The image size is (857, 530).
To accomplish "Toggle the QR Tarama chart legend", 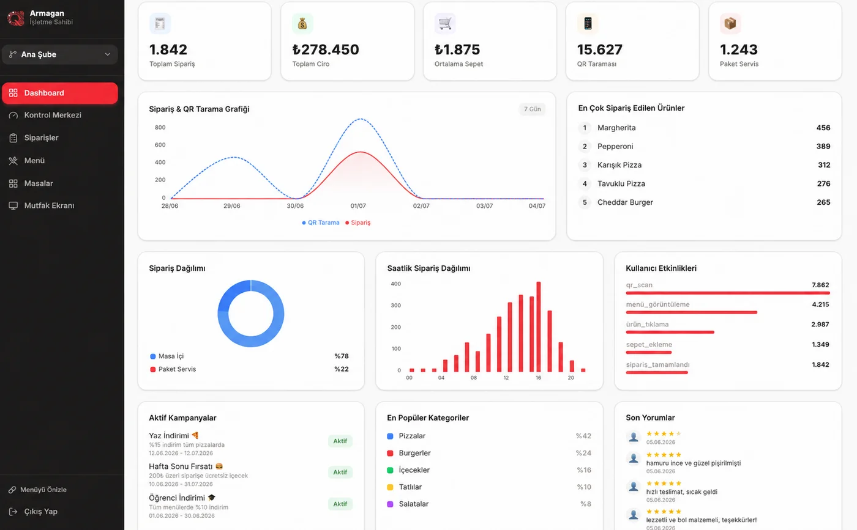I will (x=321, y=223).
